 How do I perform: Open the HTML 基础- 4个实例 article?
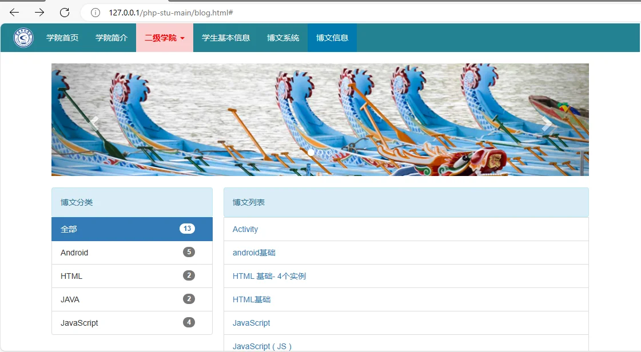point(269,276)
